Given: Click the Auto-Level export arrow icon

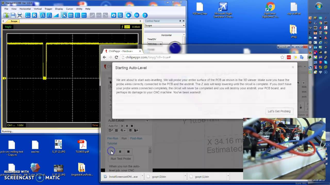Looking at the screenshot, I should click(x=136, y=131).
